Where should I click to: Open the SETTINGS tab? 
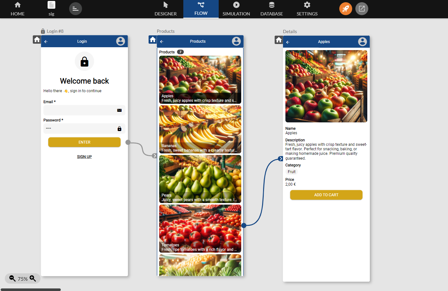307,9
